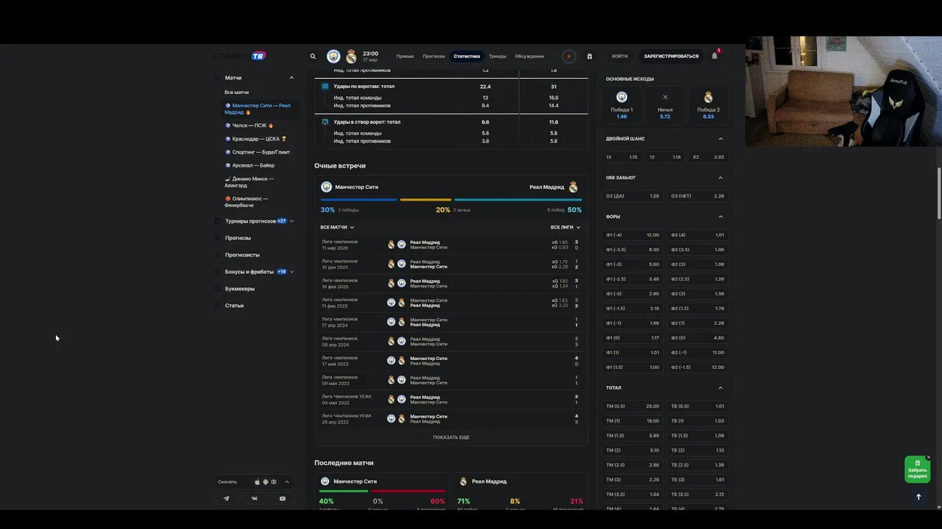This screenshot has height=529, width=942.
Task: Select double chance '1X' odds 1.15
Action: (622, 157)
